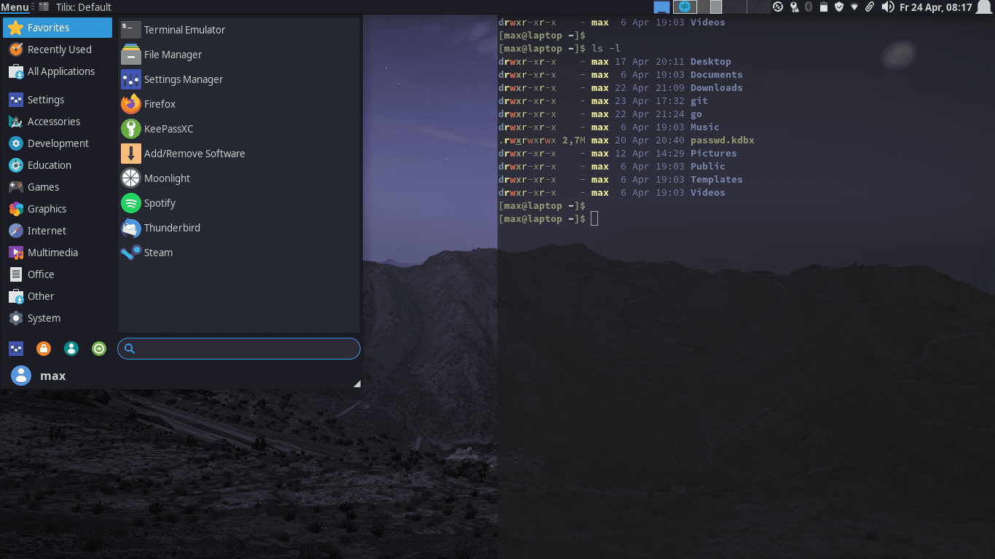995x559 pixels.
Task: Click the teal switch user icon
Action: point(71,349)
